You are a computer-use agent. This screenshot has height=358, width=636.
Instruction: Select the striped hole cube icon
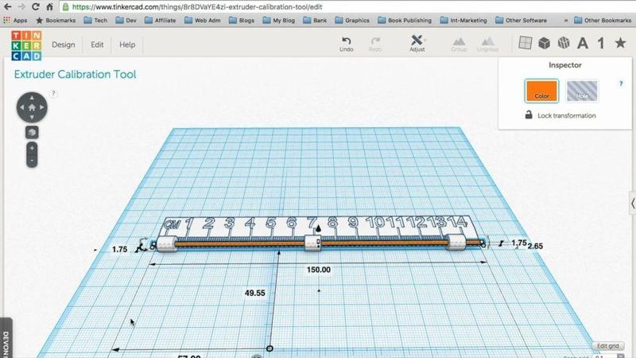tap(564, 43)
